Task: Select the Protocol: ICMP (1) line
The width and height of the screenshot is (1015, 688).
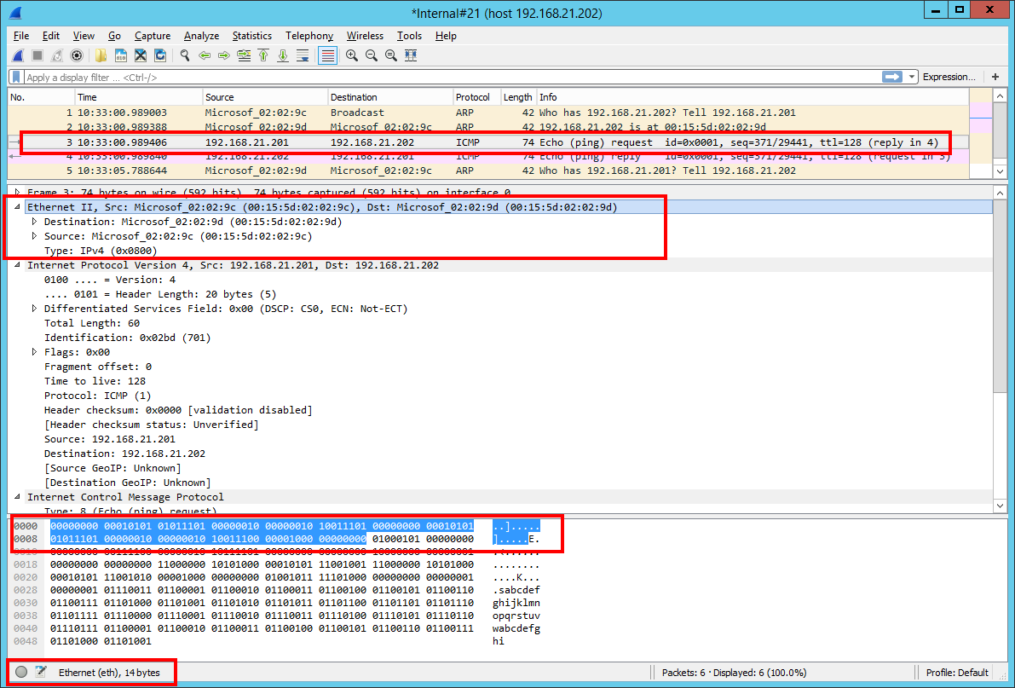Action: 97,396
